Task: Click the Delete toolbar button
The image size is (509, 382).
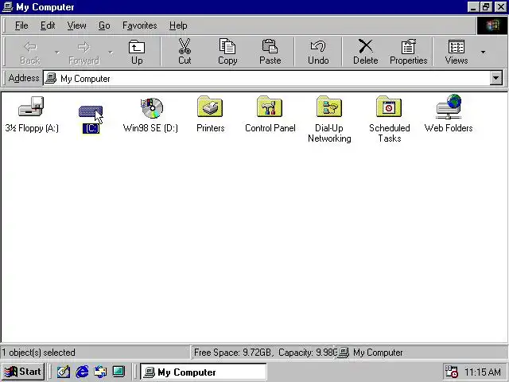Action: coord(366,52)
